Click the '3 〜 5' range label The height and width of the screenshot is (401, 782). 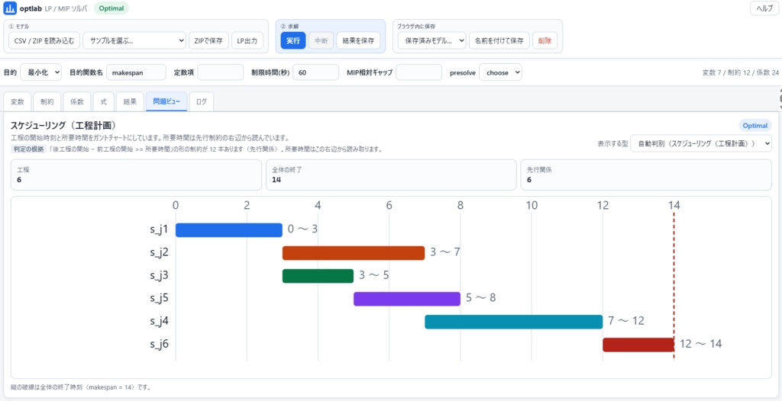tap(374, 275)
